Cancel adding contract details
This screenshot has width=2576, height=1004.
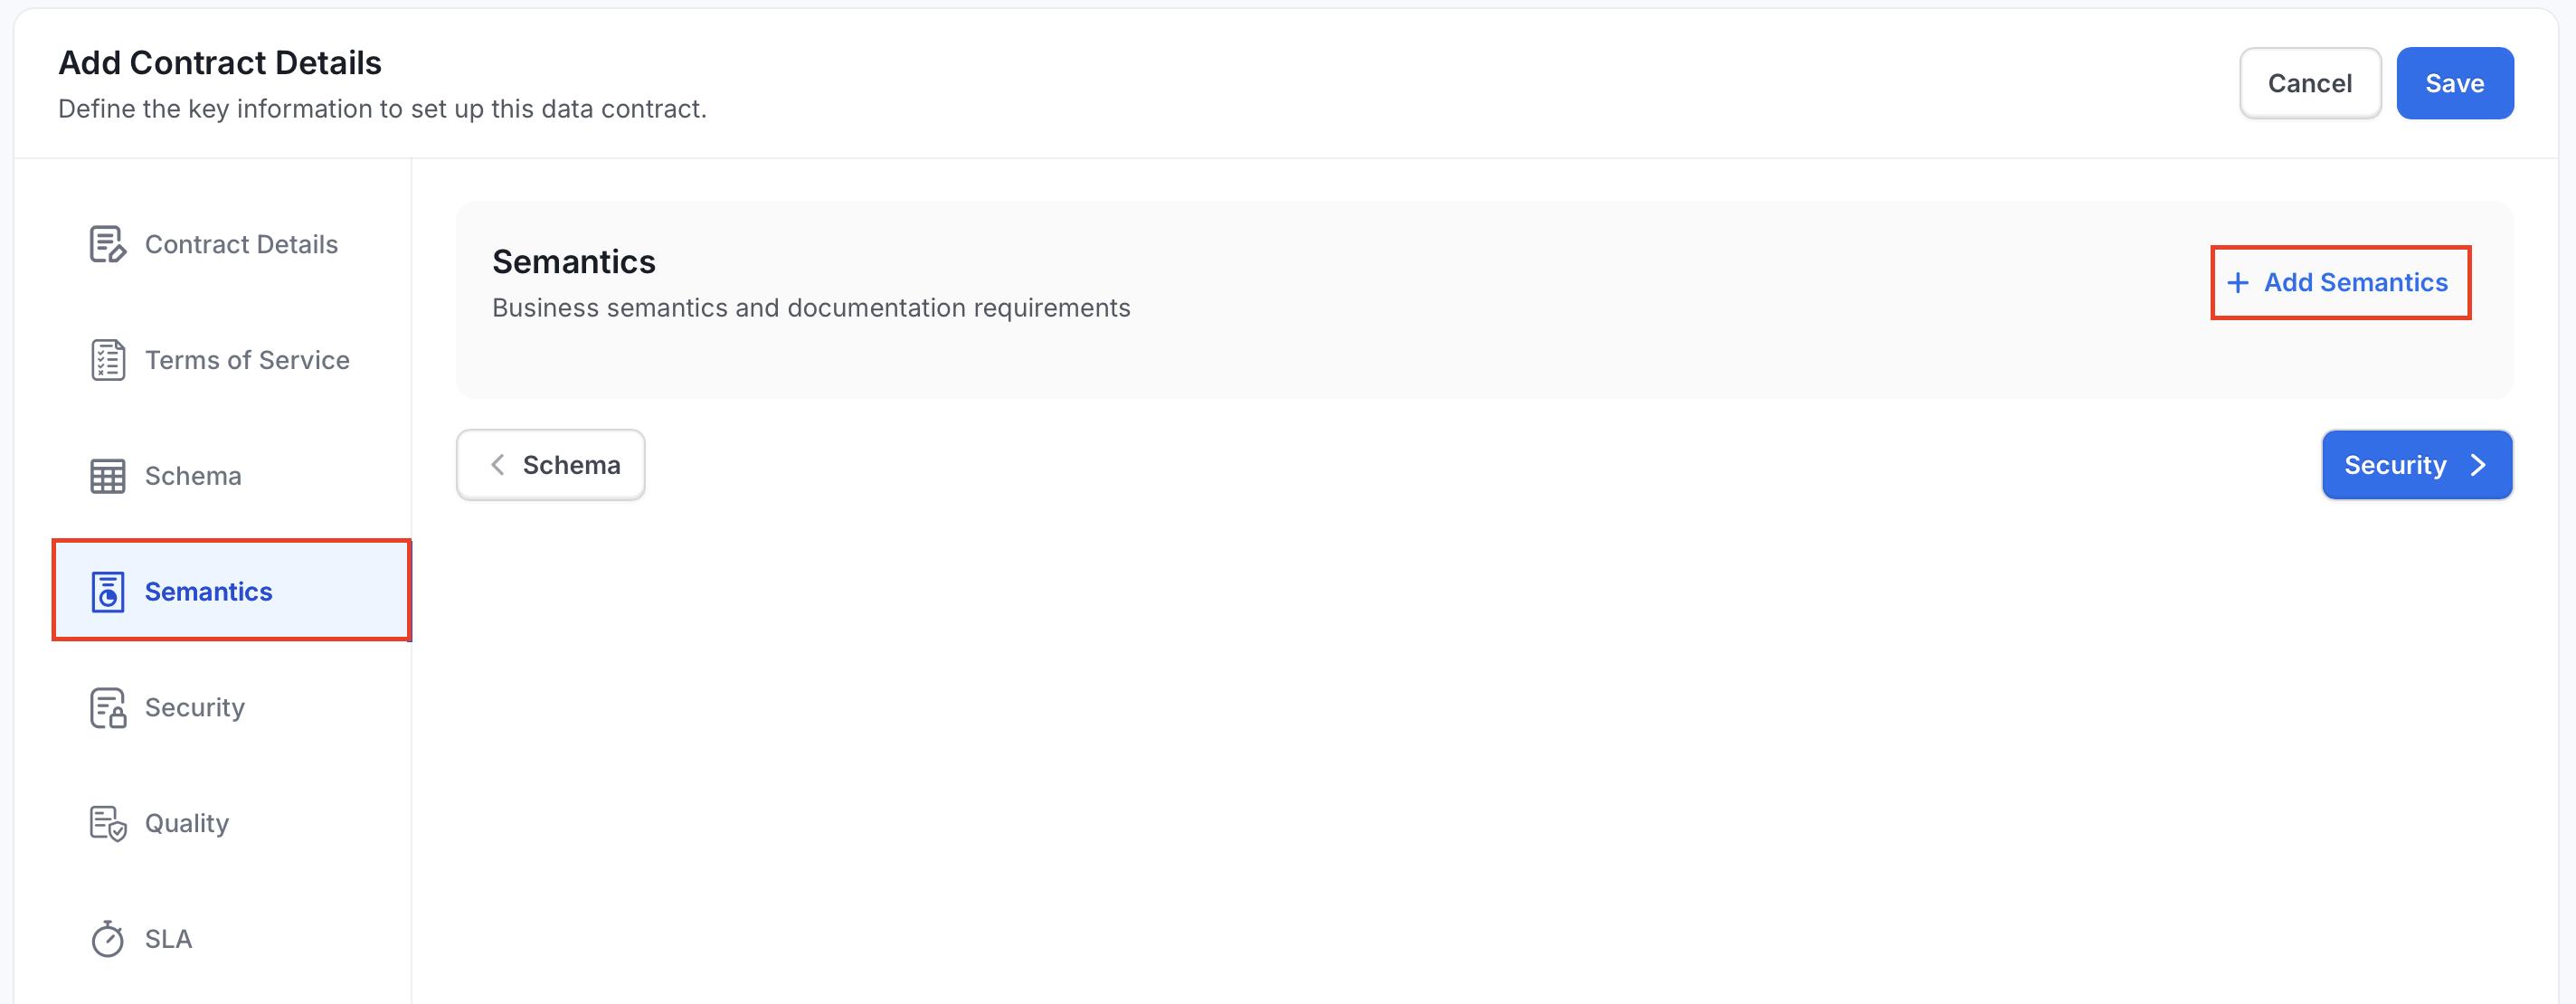[2310, 83]
